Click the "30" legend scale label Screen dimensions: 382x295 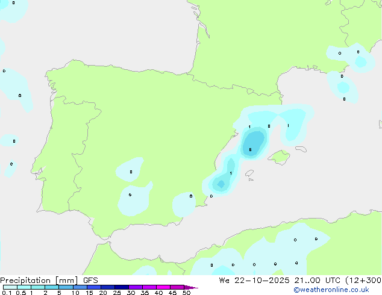coord(131,293)
